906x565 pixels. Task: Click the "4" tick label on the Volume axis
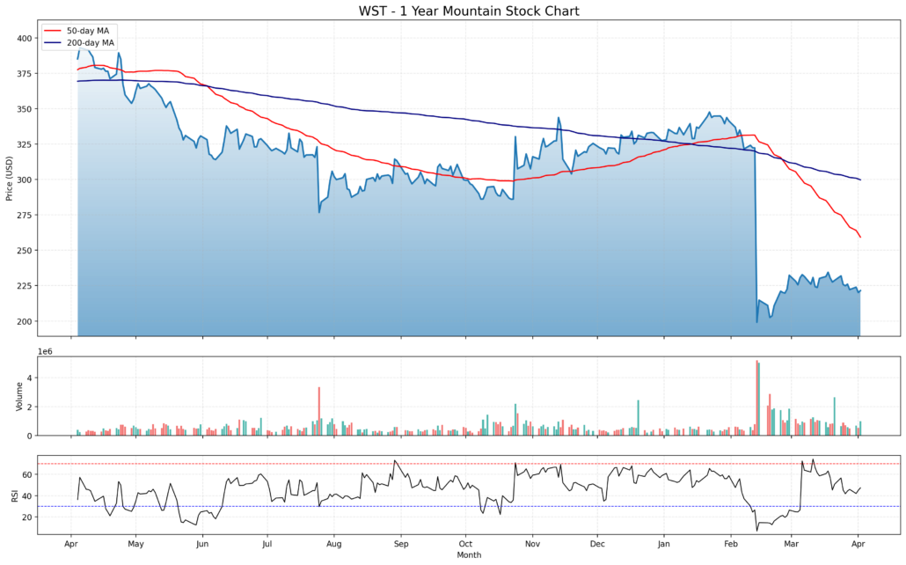point(30,378)
